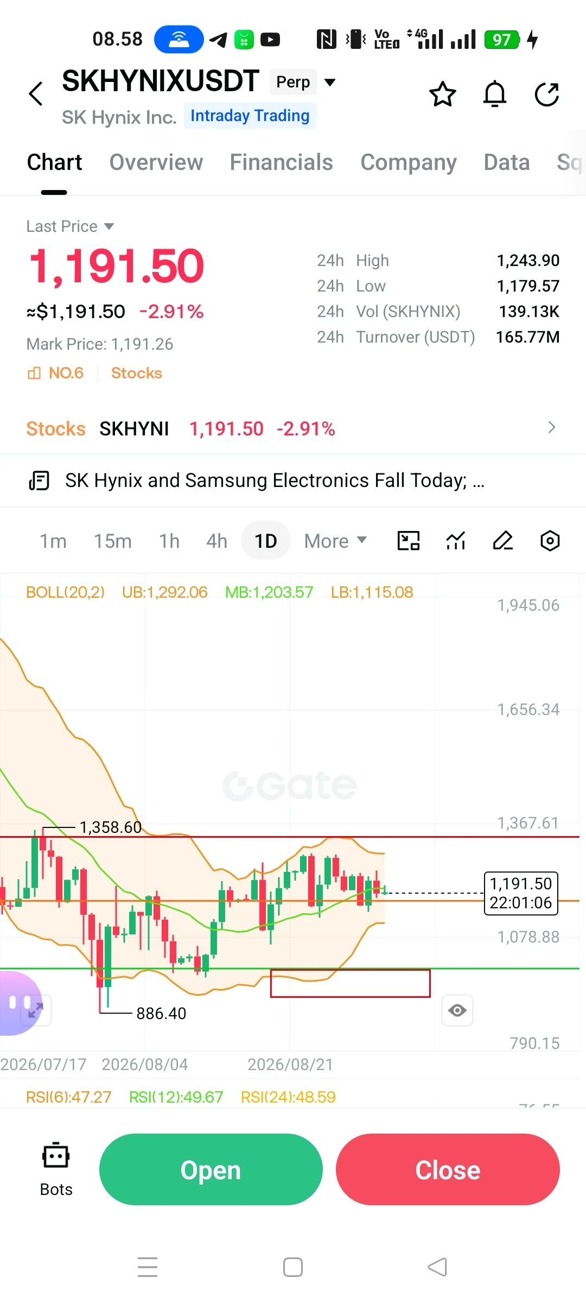This screenshot has height=1303, width=586.
Task: Expand the More timeframes dropdown
Action: [336, 541]
